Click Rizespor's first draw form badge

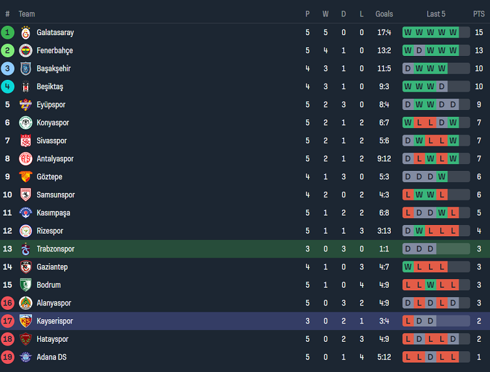click(x=408, y=231)
